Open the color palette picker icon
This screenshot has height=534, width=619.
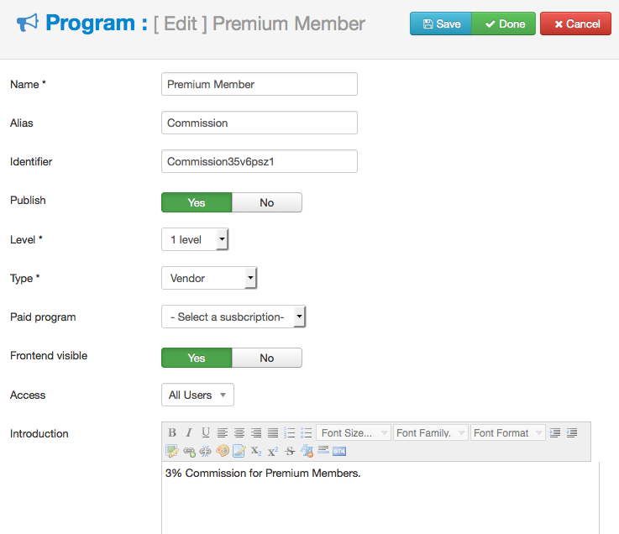click(223, 451)
